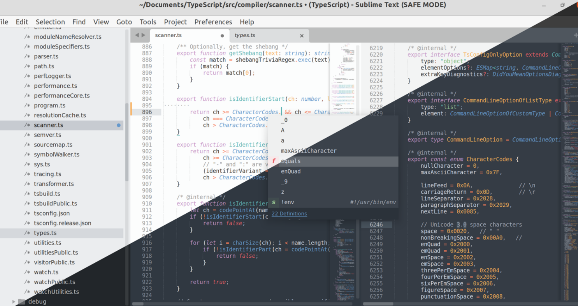Click the function 'f' icon beside equals
This screenshot has width=578, height=306.
pyautogui.click(x=274, y=161)
